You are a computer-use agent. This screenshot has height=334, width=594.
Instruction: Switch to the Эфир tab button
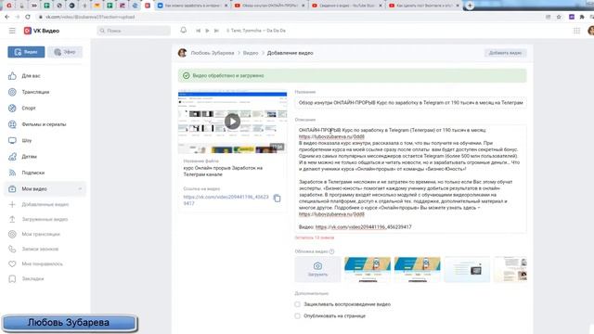[x=65, y=52]
